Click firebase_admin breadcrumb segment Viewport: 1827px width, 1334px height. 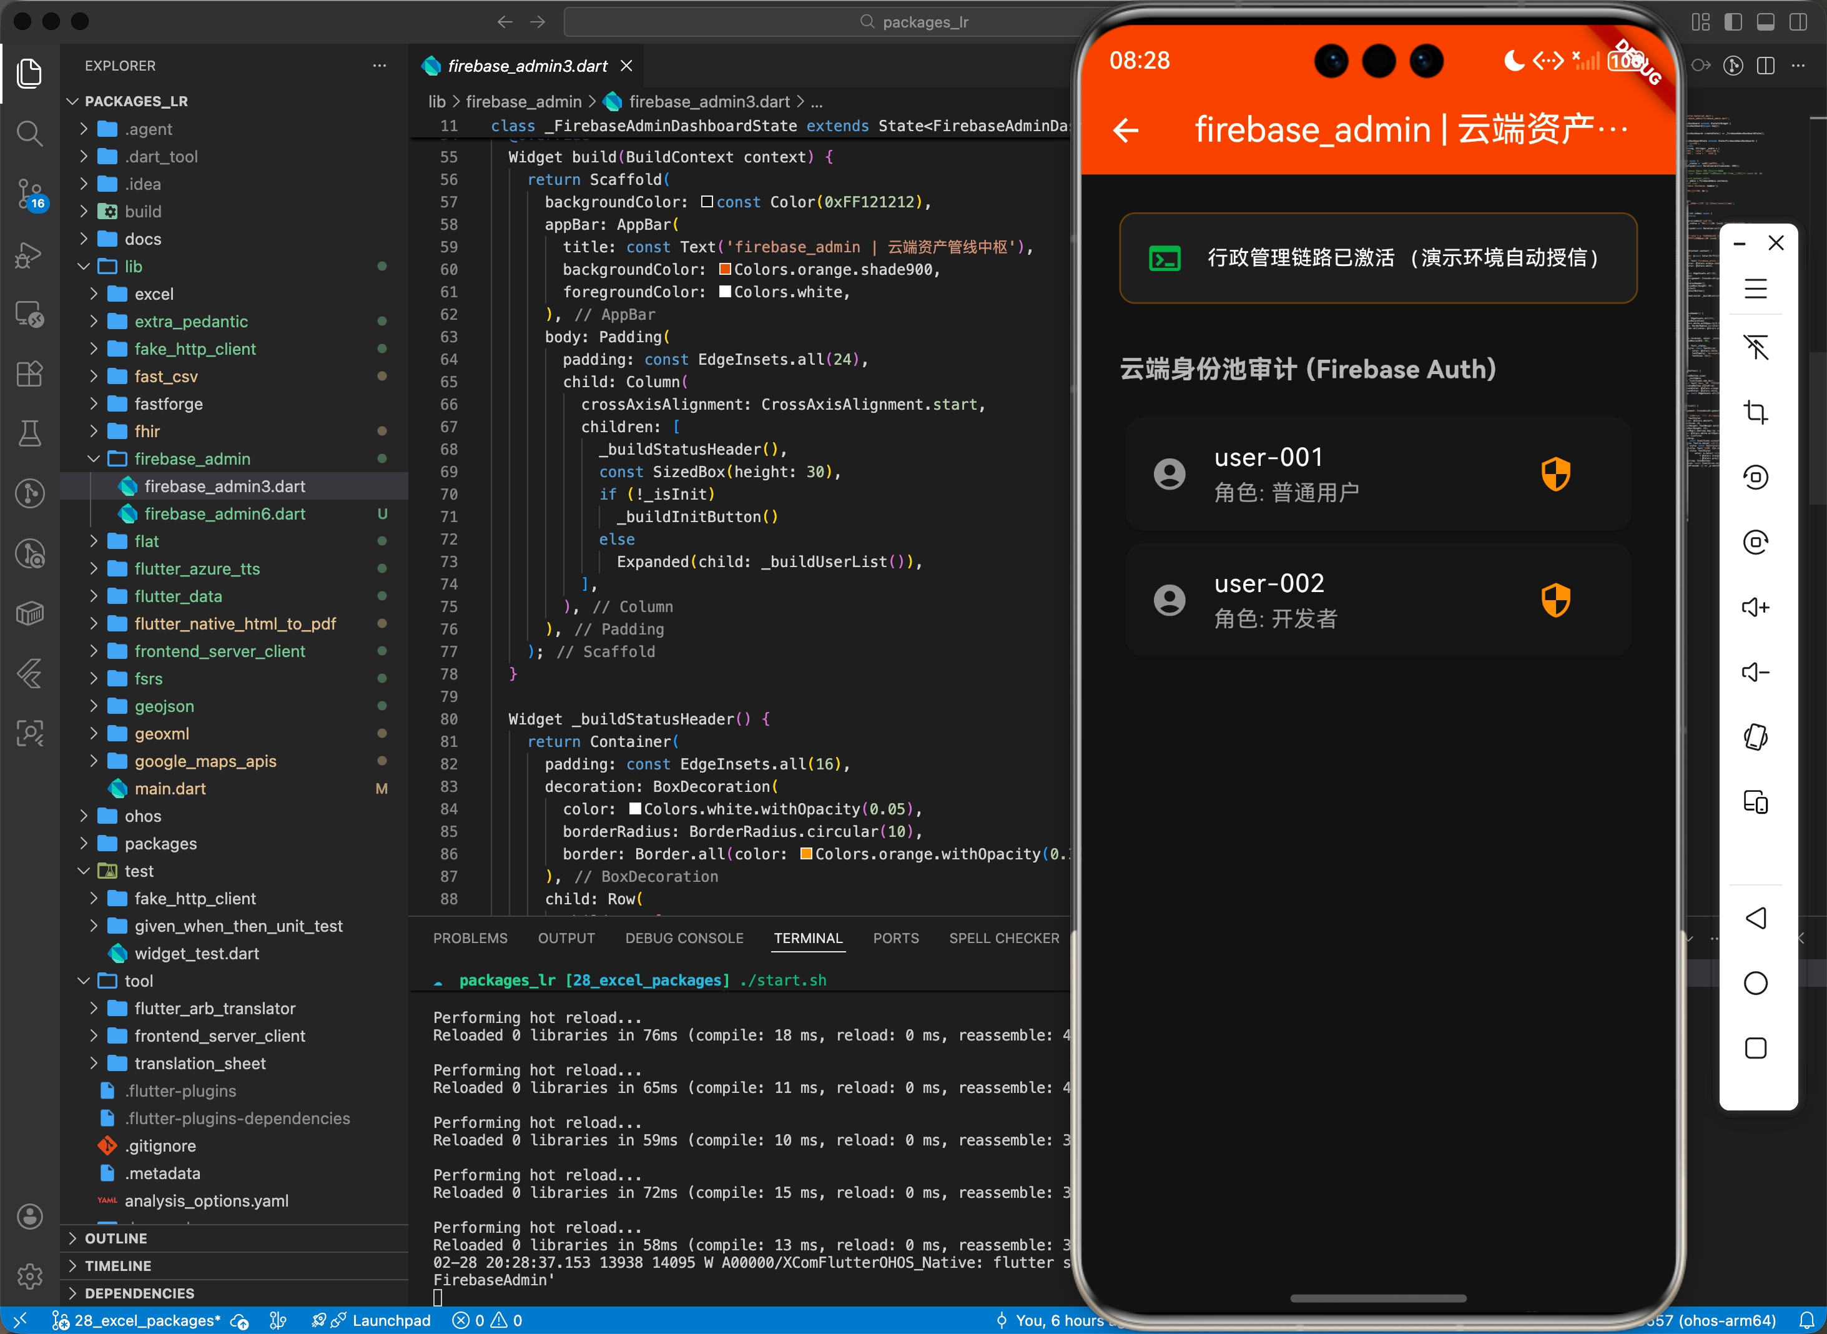pyautogui.click(x=523, y=102)
